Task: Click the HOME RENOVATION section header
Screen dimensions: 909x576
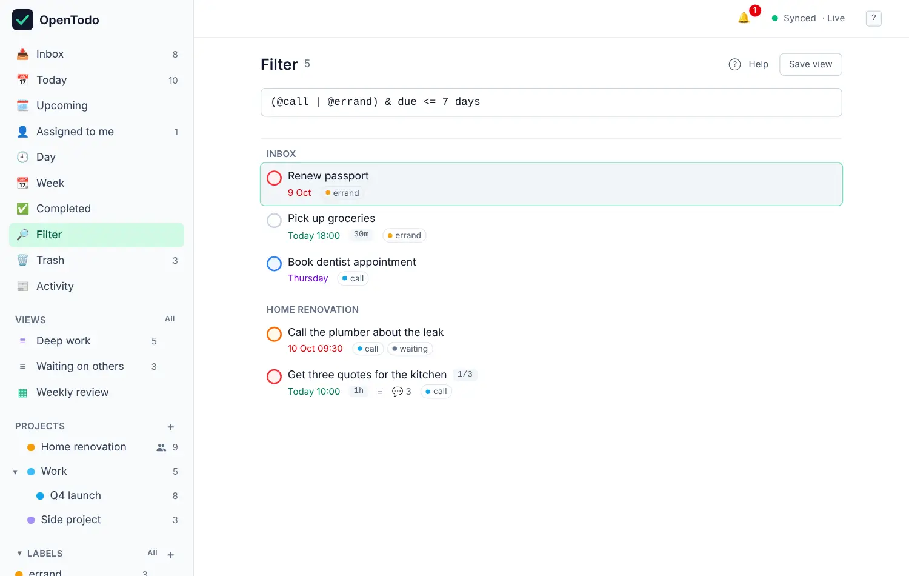Action: click(313, 310)
